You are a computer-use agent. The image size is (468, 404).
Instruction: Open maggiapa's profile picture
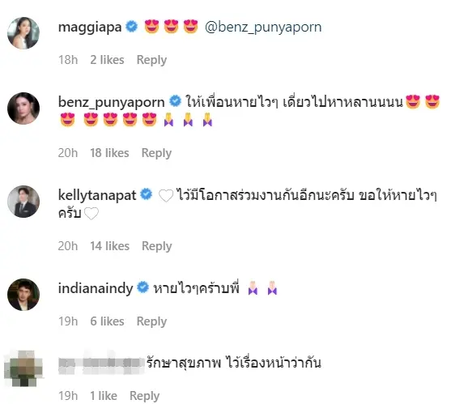pyautogui.click(x=23, y=33)
